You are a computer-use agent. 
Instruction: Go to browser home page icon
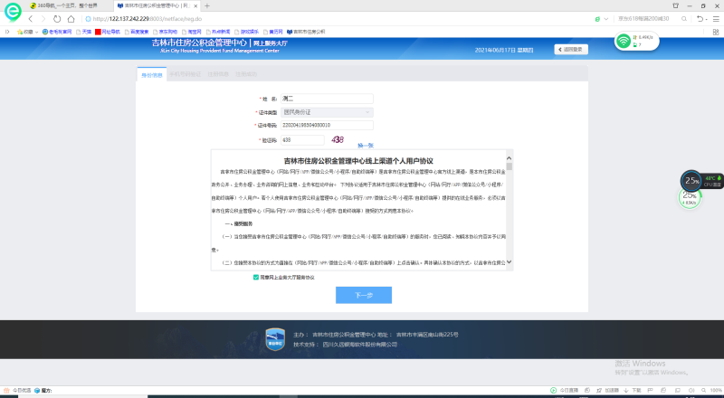[x=72, y=18]
